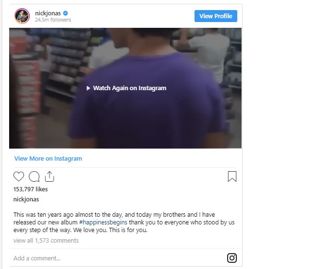The image size is (317, 269).
Task: Open nickjonas username in the header
Action: coord(48,13)
